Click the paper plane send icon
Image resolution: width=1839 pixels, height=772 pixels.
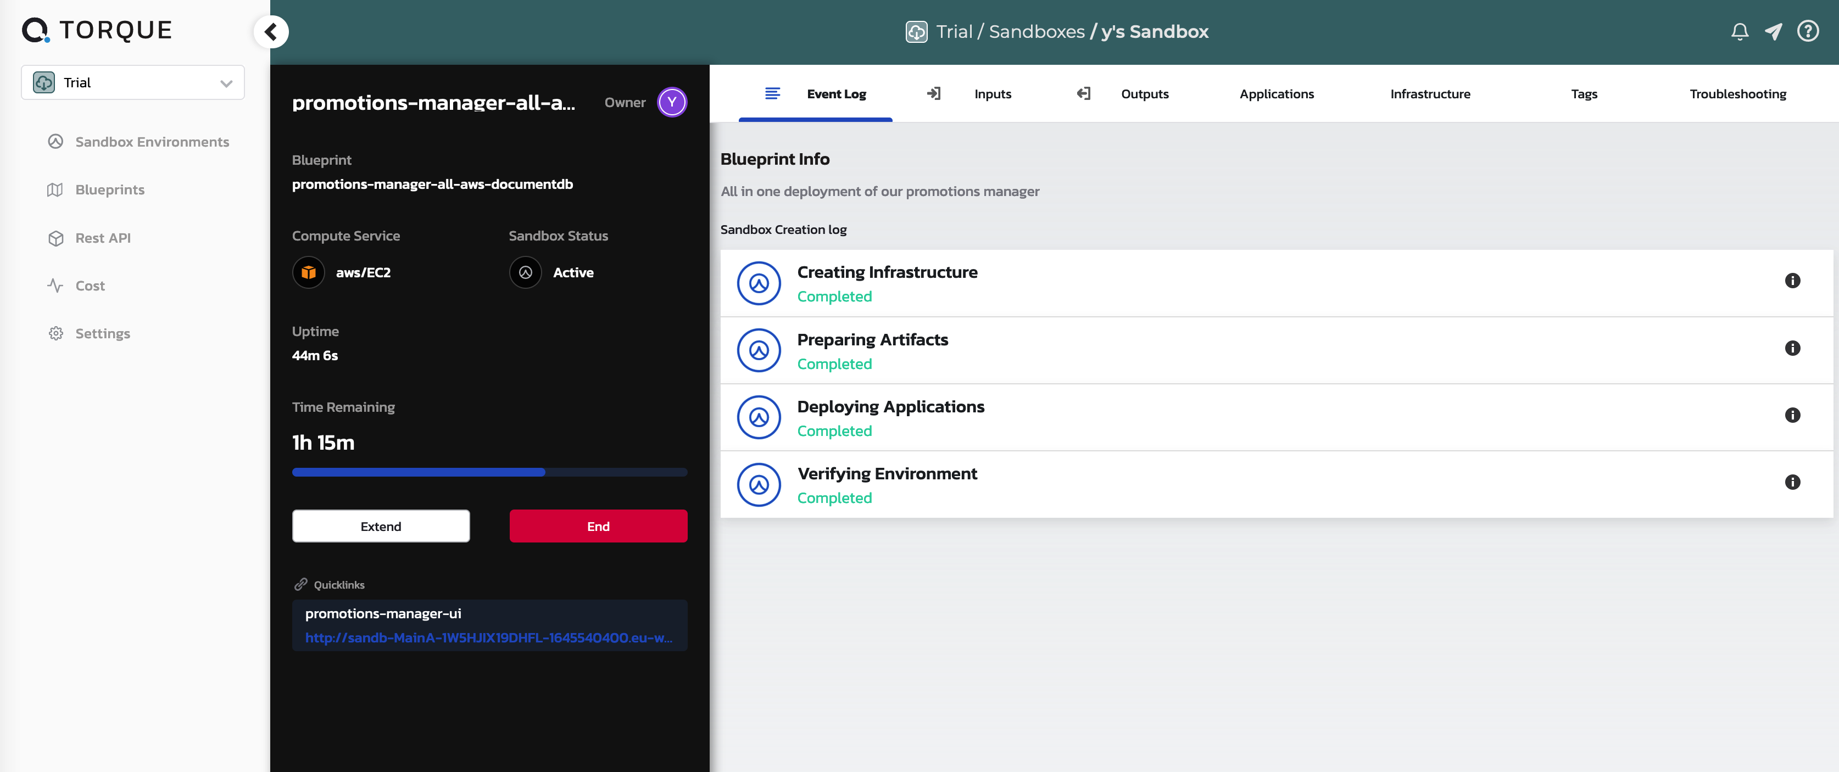(1773, 31)
